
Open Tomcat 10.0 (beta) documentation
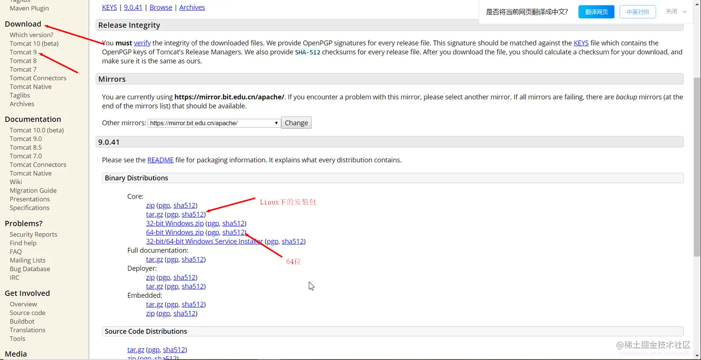tap(37, 130)
